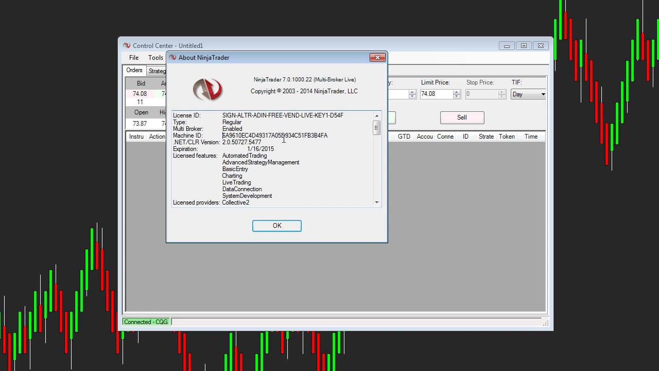Image resolution: width=659 pixels, height=371 pixels.
Task: Open the TIF dropdown showing Day
Action: tap(528, 94)
